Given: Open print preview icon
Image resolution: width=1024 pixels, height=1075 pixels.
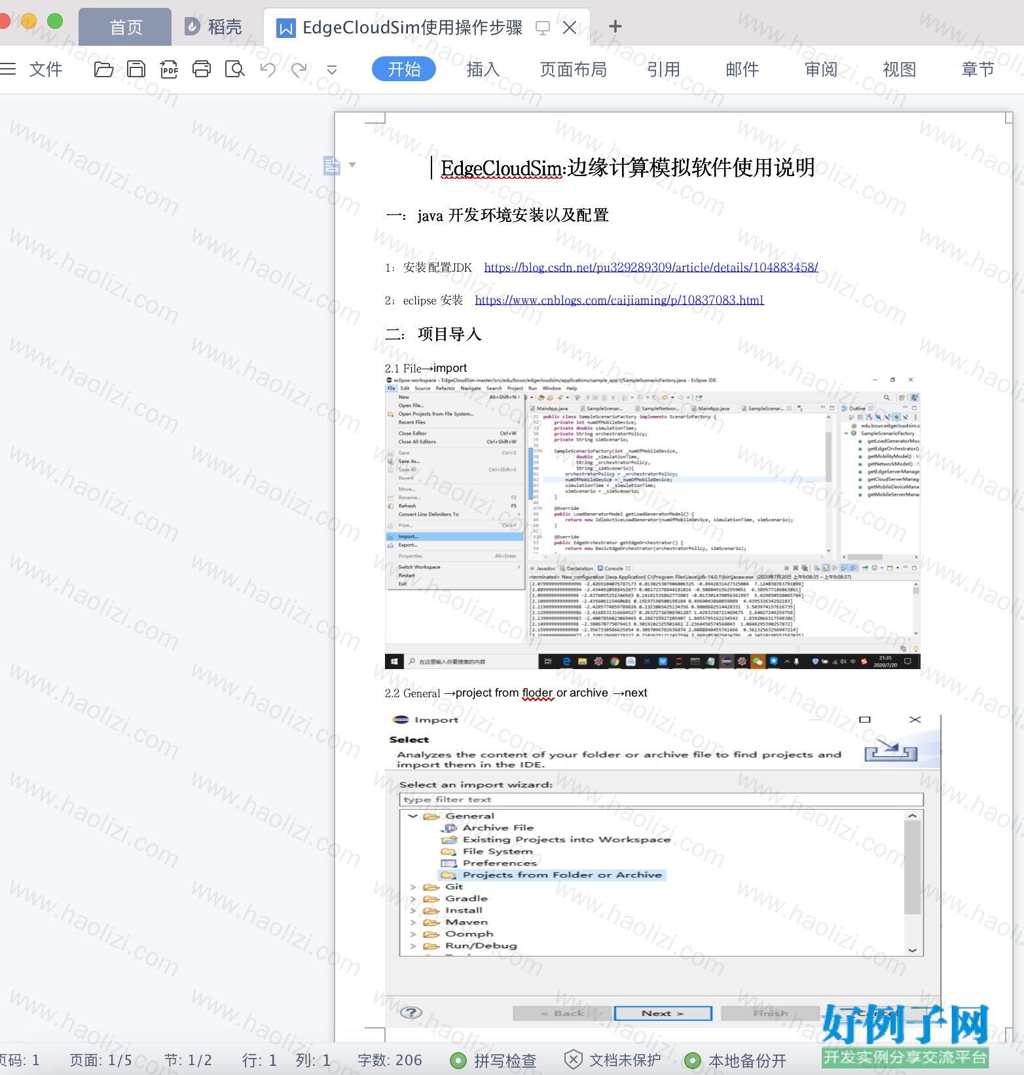Looking at the screenshot, I should 234,69.
